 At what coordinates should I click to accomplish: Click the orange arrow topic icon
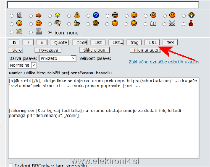tap(38, 16)
